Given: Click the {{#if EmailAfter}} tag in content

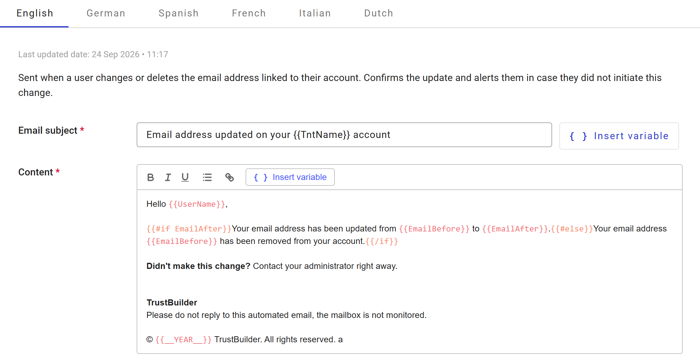Looking at the screenshot, I should coord(189,229).
